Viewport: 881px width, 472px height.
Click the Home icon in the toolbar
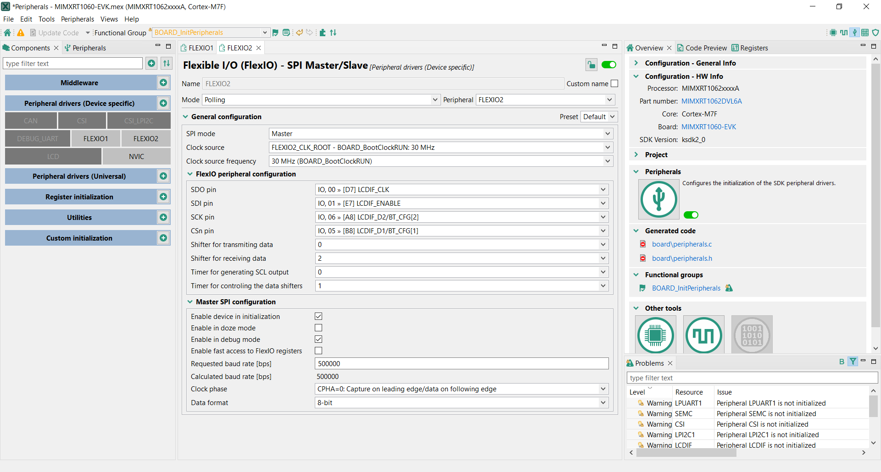[x=7, y=33]
